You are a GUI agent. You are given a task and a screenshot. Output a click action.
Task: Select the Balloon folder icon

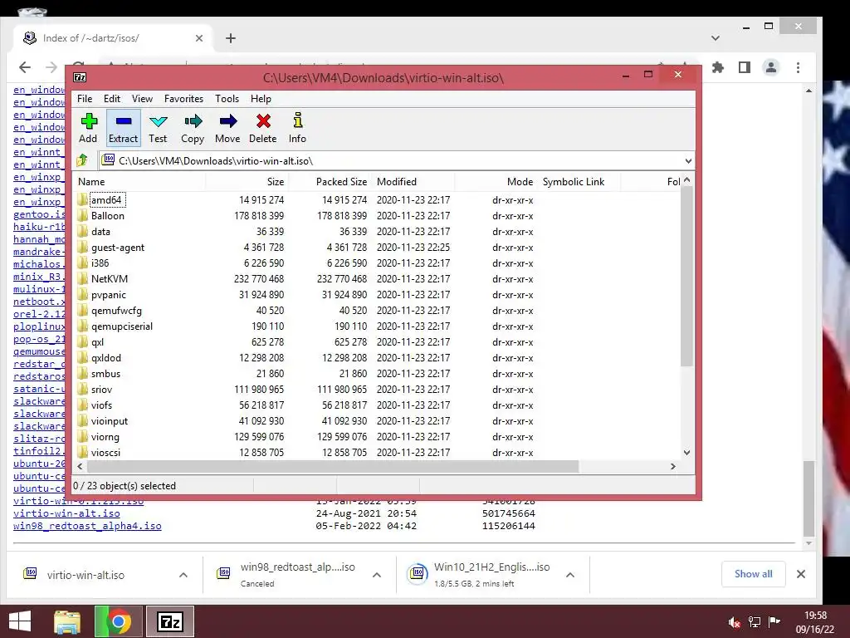(82, 216)
